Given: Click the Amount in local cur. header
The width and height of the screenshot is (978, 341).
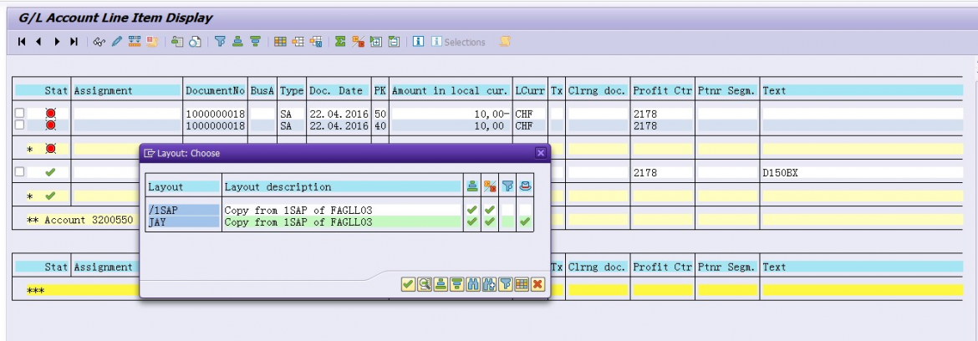Looking at the screenshot, I should pyautogui.click(x=451, y=90).
